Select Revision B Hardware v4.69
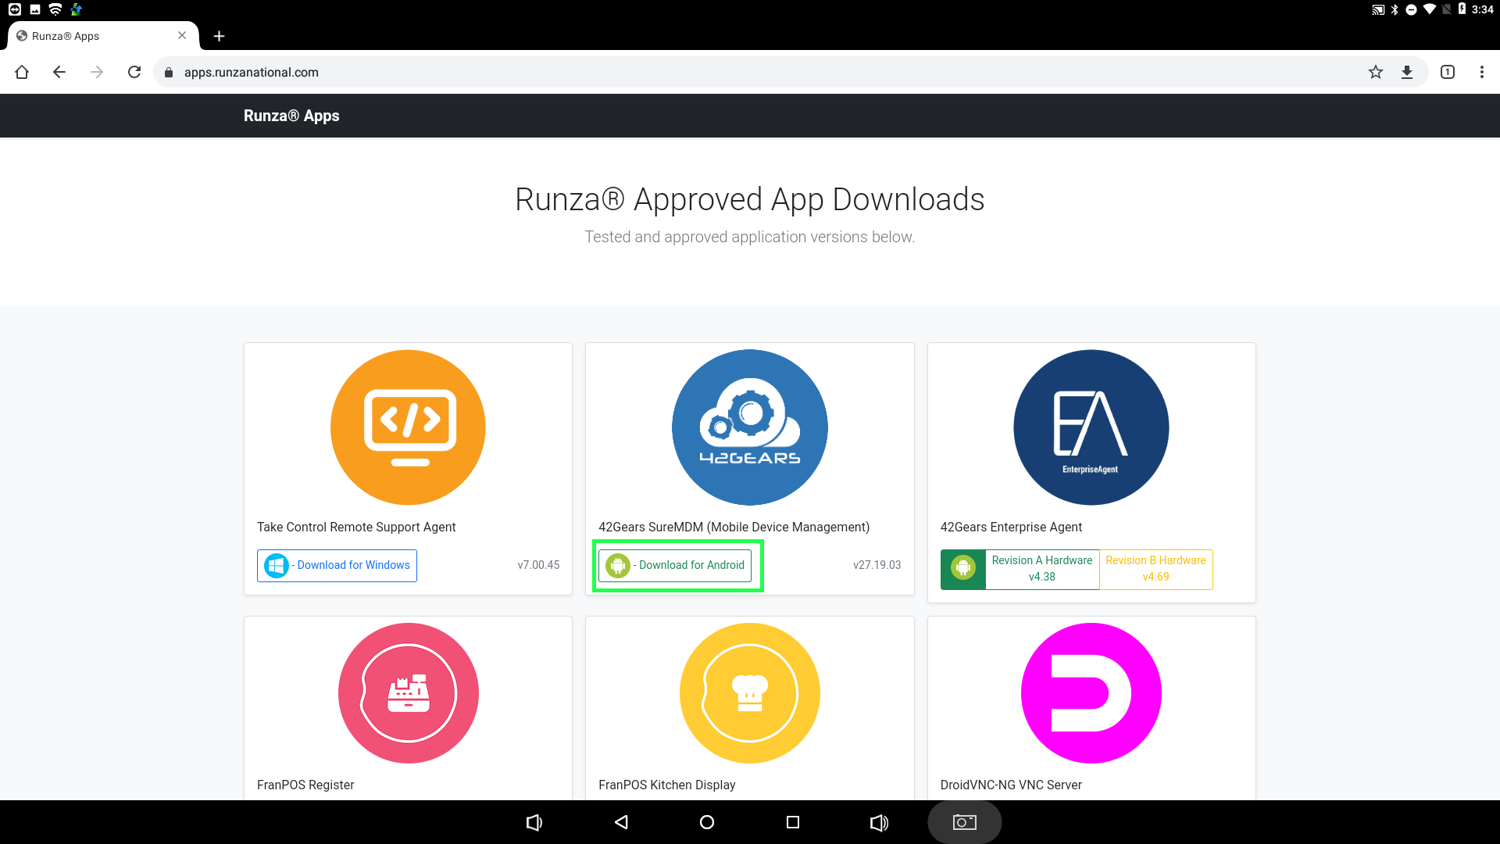The height and width of the screenshot is (844, 1500). tap(1155, 569)
